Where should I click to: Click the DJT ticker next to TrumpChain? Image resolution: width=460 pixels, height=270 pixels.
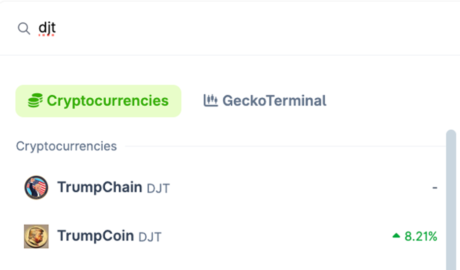(158, 188)
